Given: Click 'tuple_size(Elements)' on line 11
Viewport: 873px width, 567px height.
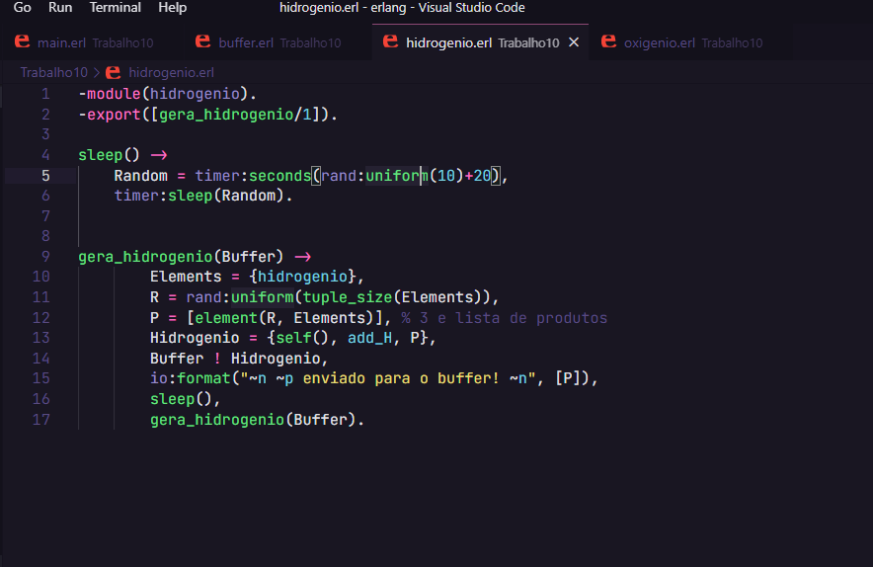Looking at the screenshot, I should point(392,297).
